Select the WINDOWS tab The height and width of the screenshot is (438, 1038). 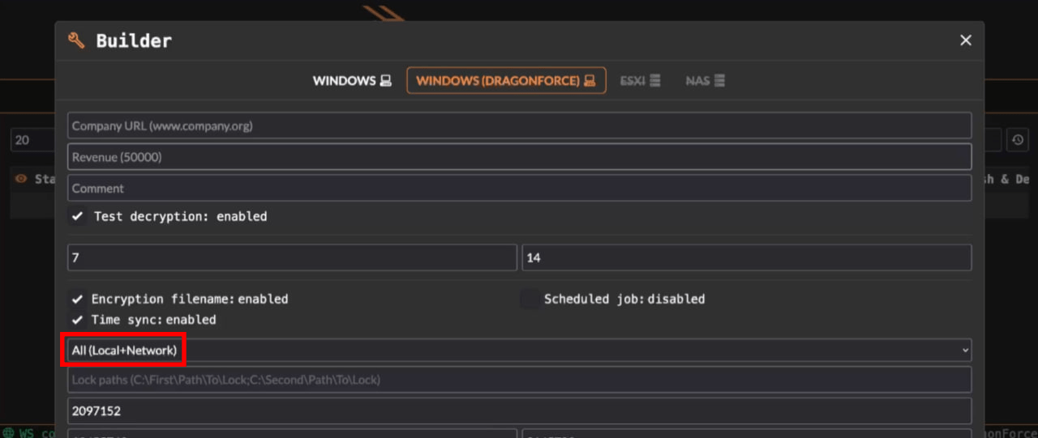click(x=353, y=81)
